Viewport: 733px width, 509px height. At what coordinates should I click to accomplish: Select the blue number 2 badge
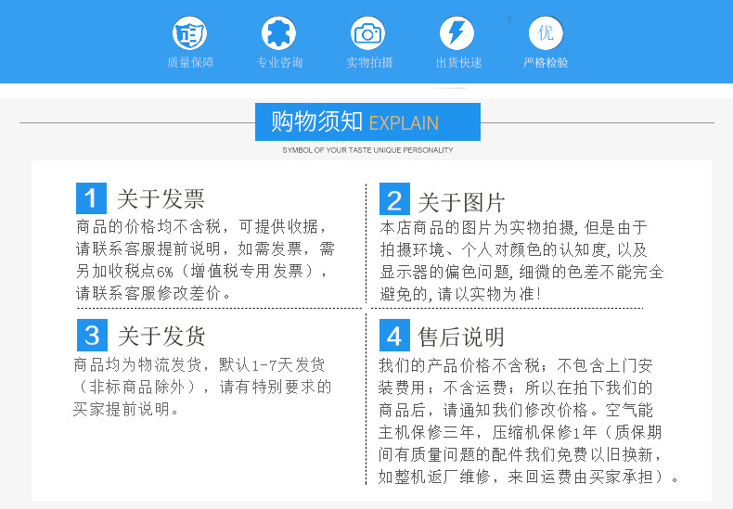point(395,201)
